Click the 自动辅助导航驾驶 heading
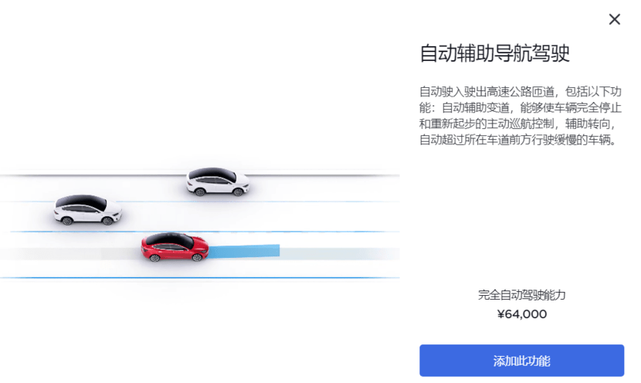The width and height of the screenshot is (641, 383). (494, 53)
